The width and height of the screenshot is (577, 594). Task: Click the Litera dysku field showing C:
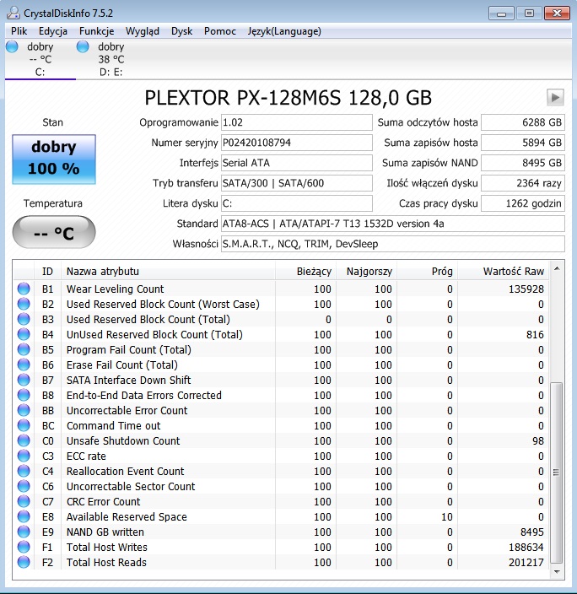pos(297,203)
